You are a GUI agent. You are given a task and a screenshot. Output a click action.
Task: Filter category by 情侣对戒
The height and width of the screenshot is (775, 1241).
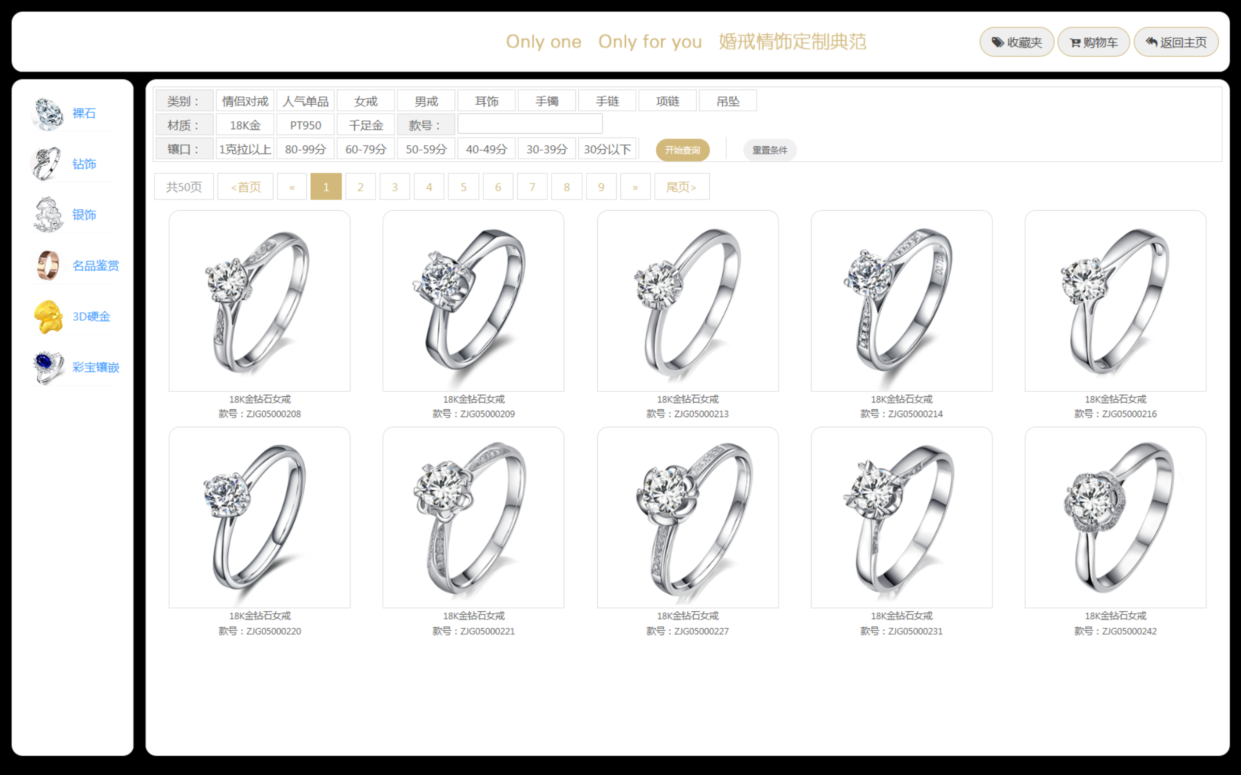245,101
